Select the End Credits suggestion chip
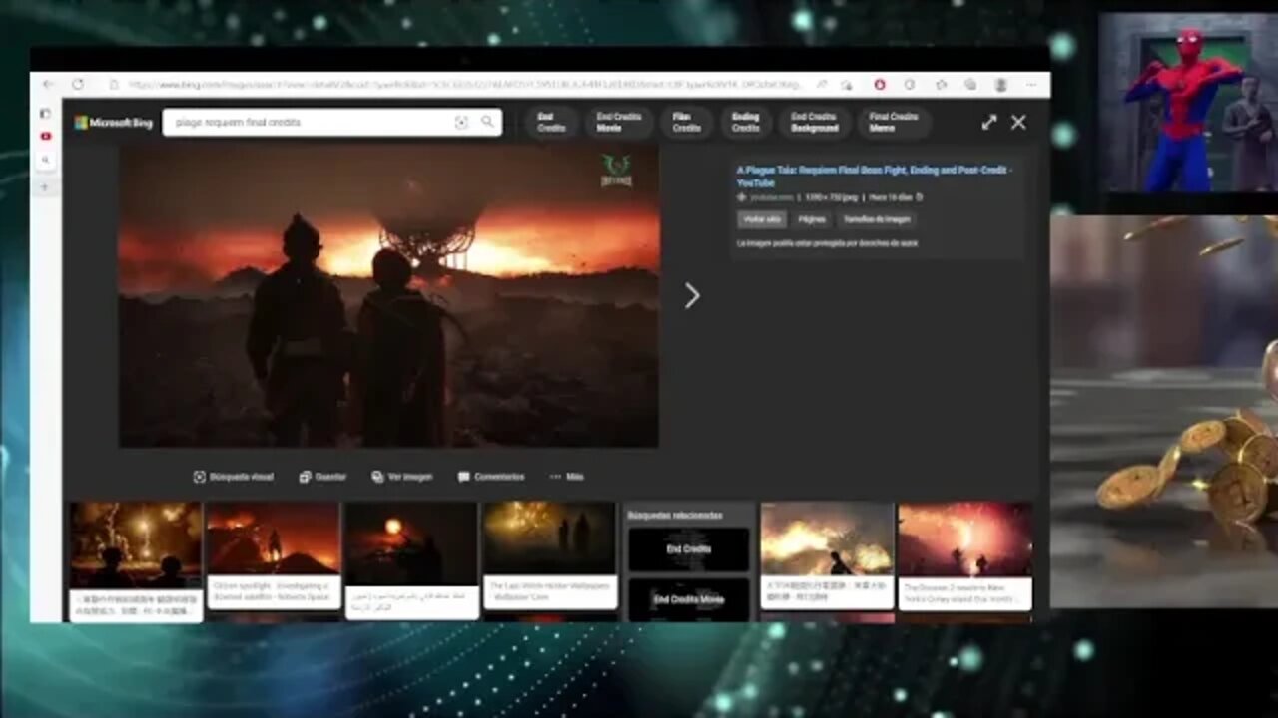The image size is (1278, 718). [551, 123]
